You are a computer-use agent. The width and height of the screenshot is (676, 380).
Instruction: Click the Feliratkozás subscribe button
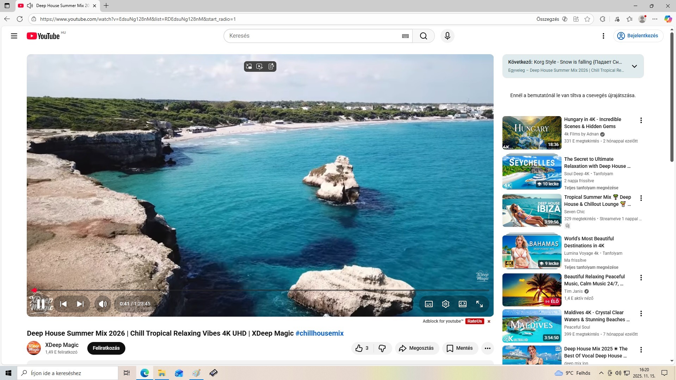(x=106, y=348)
